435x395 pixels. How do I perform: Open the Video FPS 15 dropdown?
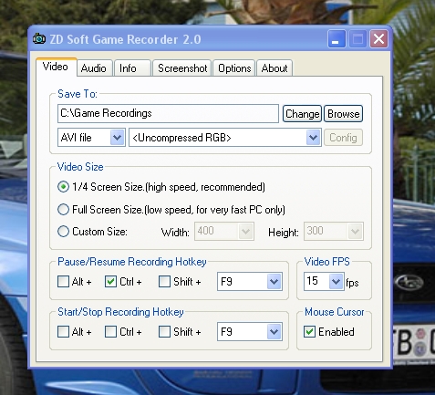(x=324, y=281)
